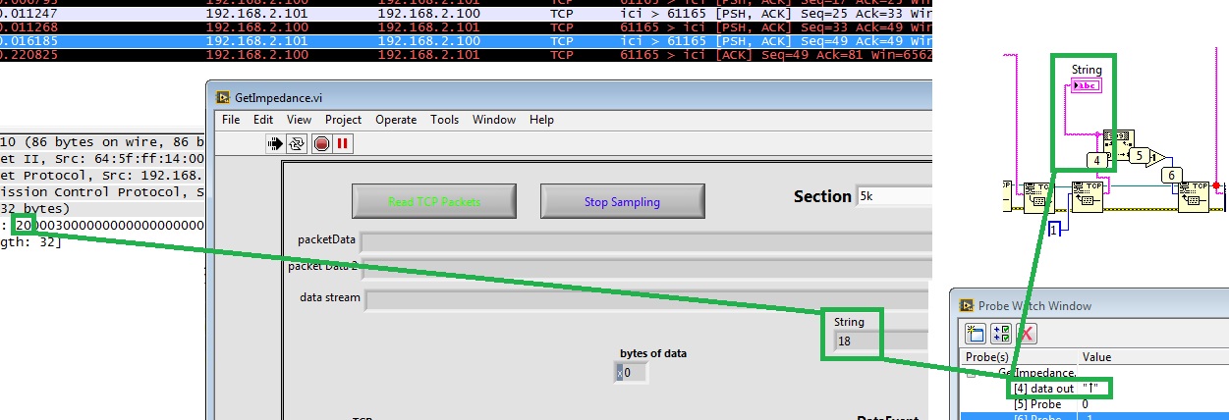Click the Stop Sampling button
Viewport: 1229px width, 420px height.
622,201
